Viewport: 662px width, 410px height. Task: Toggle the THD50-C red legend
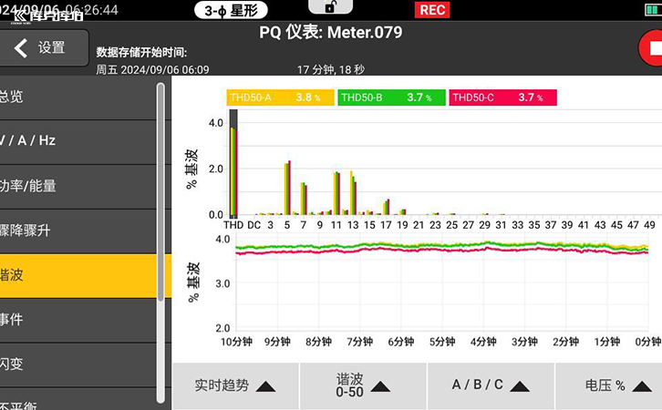pyautogui.click(x=502, y=97)
